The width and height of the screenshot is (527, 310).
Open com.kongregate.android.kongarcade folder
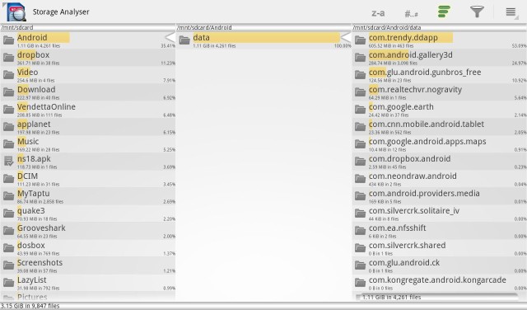439,283
